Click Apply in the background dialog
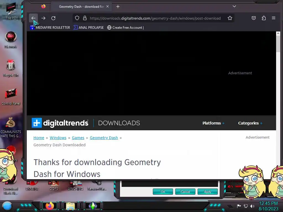 (208, 192)
